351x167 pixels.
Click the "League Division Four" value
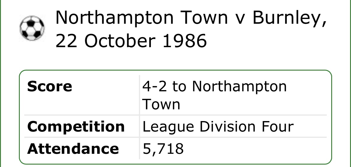[218, 127]
